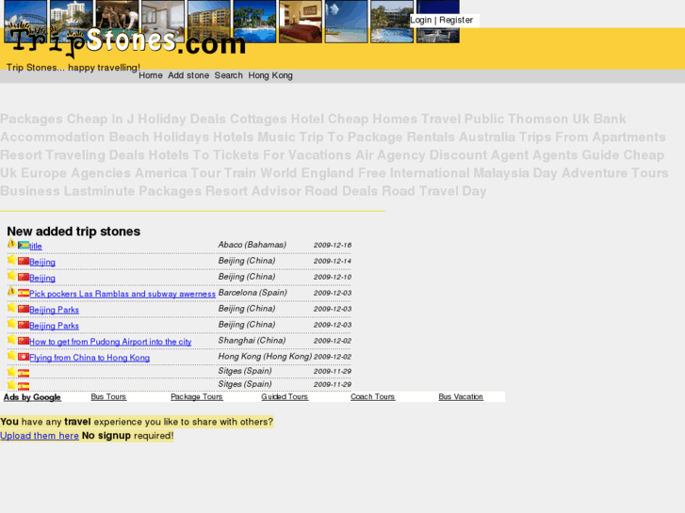Open the 'title' trip stone link

pos(36,247)
